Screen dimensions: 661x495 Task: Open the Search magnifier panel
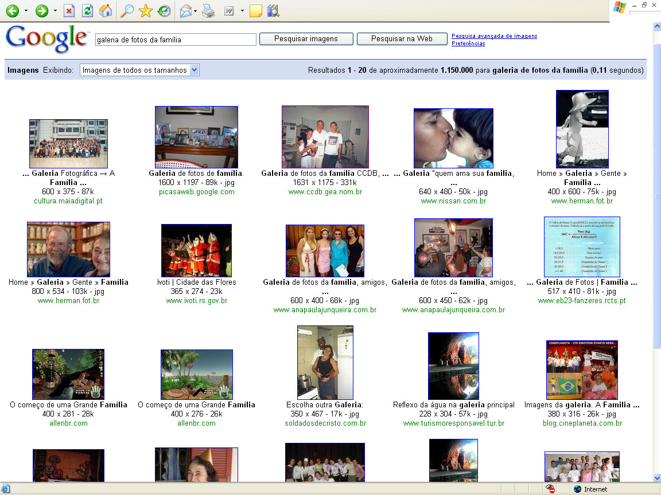(x=127, y=11)
